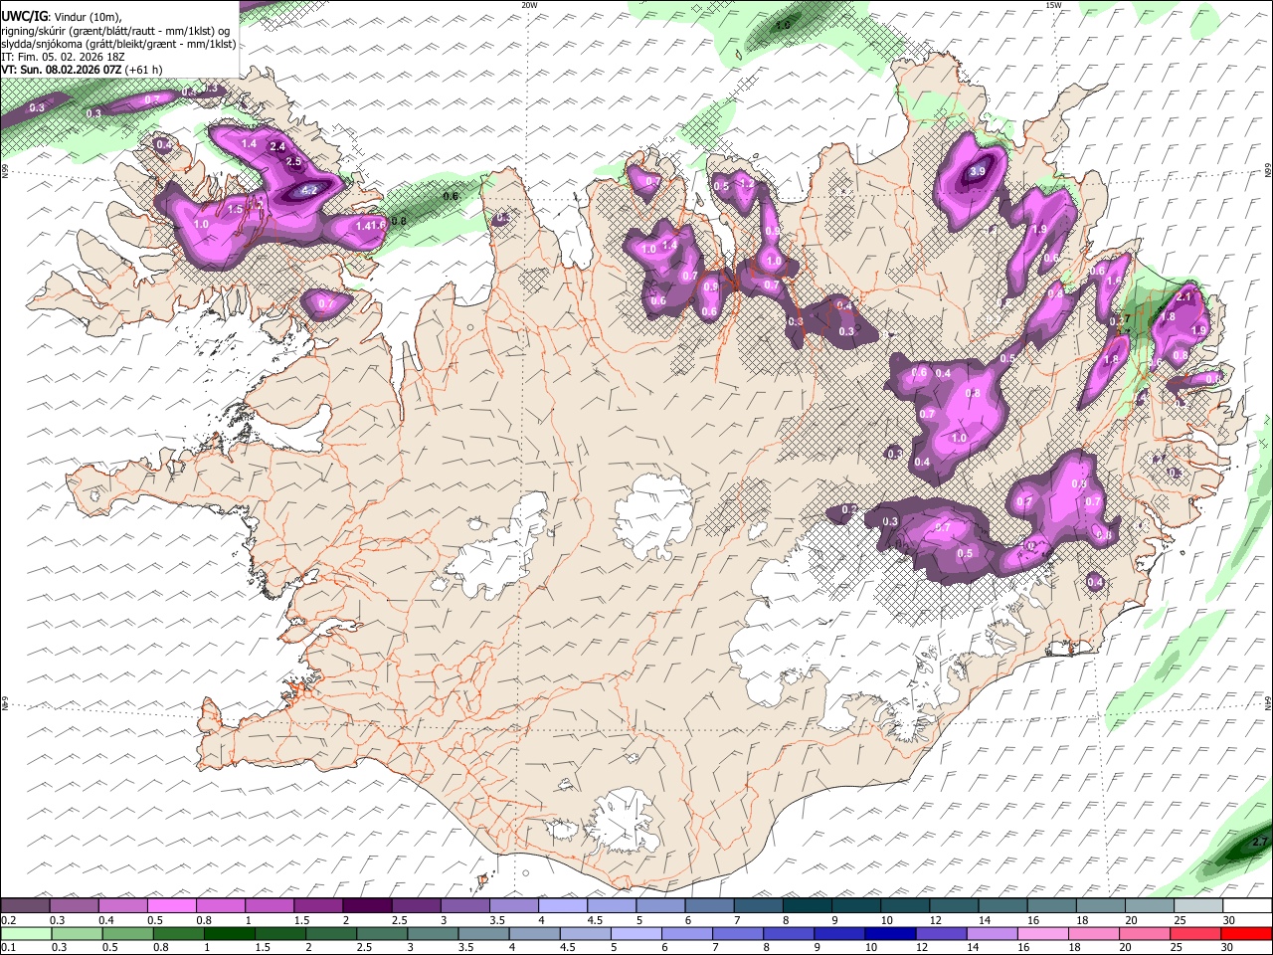Click the '4.2' snowfall value on the map

coord(308,190)
